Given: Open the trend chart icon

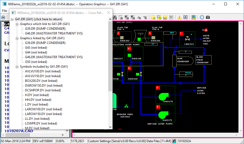Looking at the screenshot, I should (171, 17).
